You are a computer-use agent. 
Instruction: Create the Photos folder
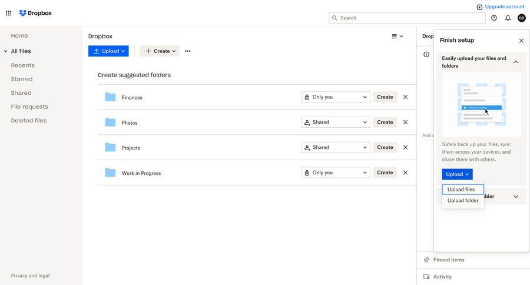(x=385, y=122)
